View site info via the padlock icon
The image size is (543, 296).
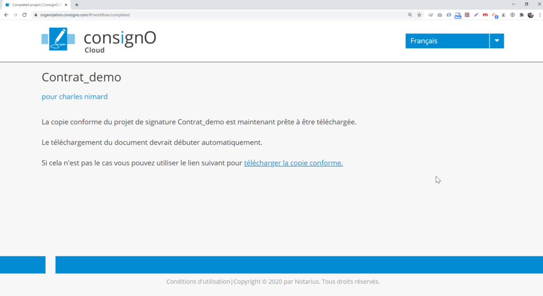pyautogui.click(x=36, y=15)
